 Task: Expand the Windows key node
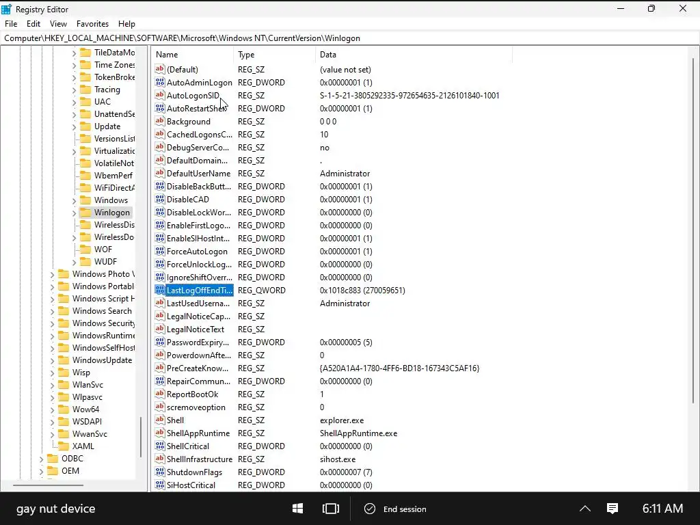[74, 201]
